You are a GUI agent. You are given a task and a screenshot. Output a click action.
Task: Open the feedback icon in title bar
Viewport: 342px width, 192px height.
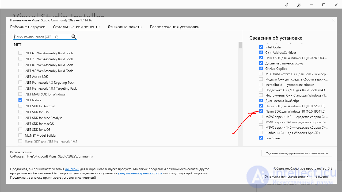pyautogui.click(x=299, y=5)
